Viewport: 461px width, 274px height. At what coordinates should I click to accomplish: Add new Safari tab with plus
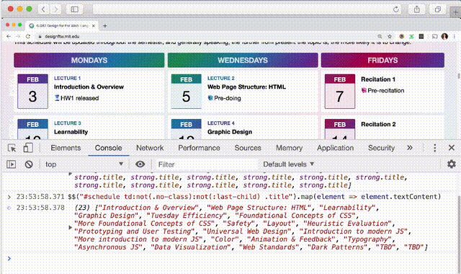pyautogui.click(x=455, y=12)
